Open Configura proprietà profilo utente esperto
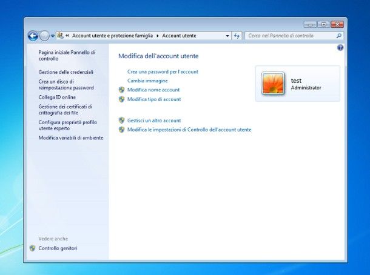This screenshot has height=275, width=370. pyautogui.click(x=68, y=125)
